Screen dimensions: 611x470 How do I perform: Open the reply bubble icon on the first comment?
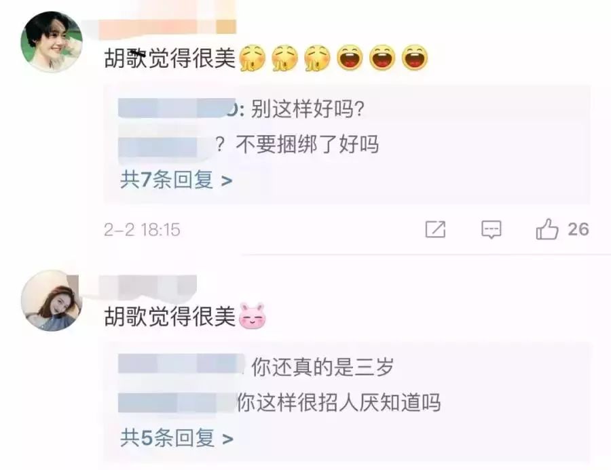pyautogui.click(x=491, y=229)
